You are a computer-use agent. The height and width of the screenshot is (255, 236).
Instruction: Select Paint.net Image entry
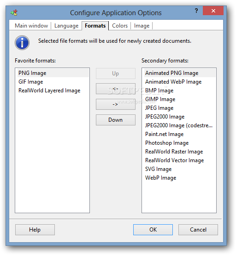180,134
